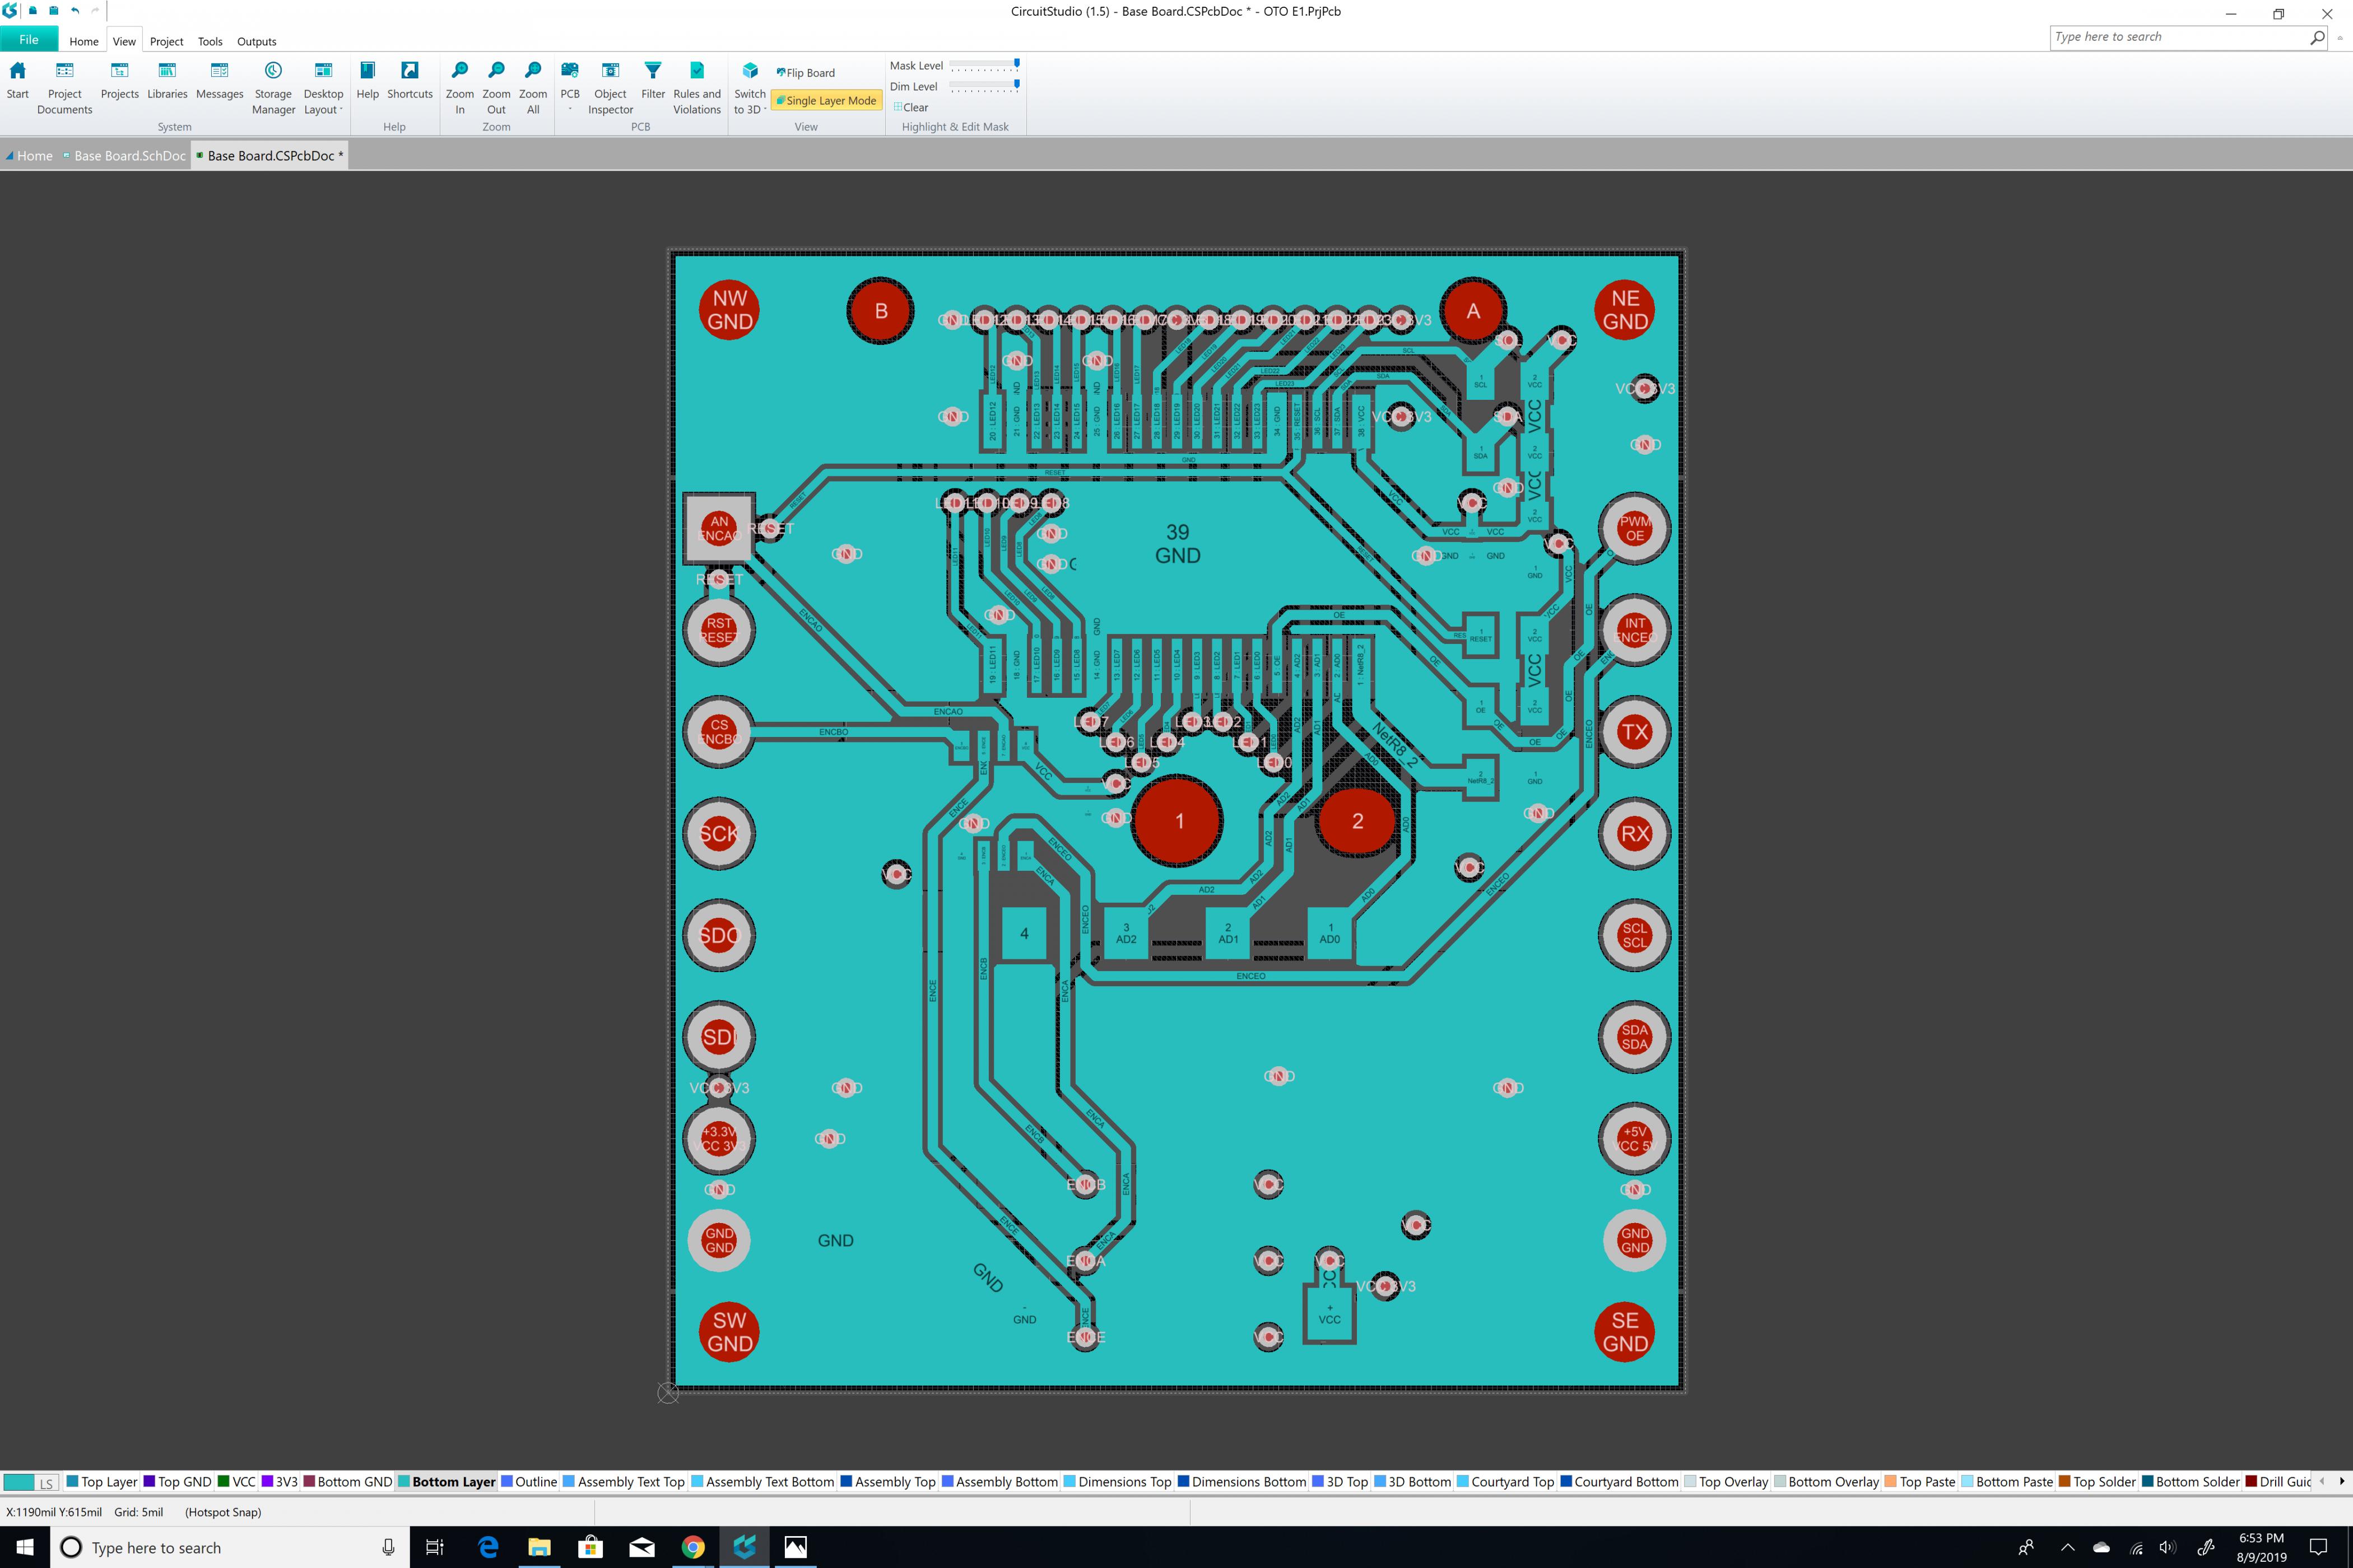Select Courtyard Top layer tab
The height and width of the screenshot is (1568, 2353).
tap(1506, 1482)
